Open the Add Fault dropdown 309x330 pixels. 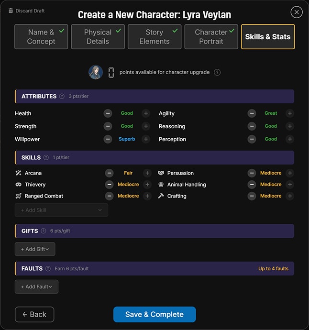point(36,286)
